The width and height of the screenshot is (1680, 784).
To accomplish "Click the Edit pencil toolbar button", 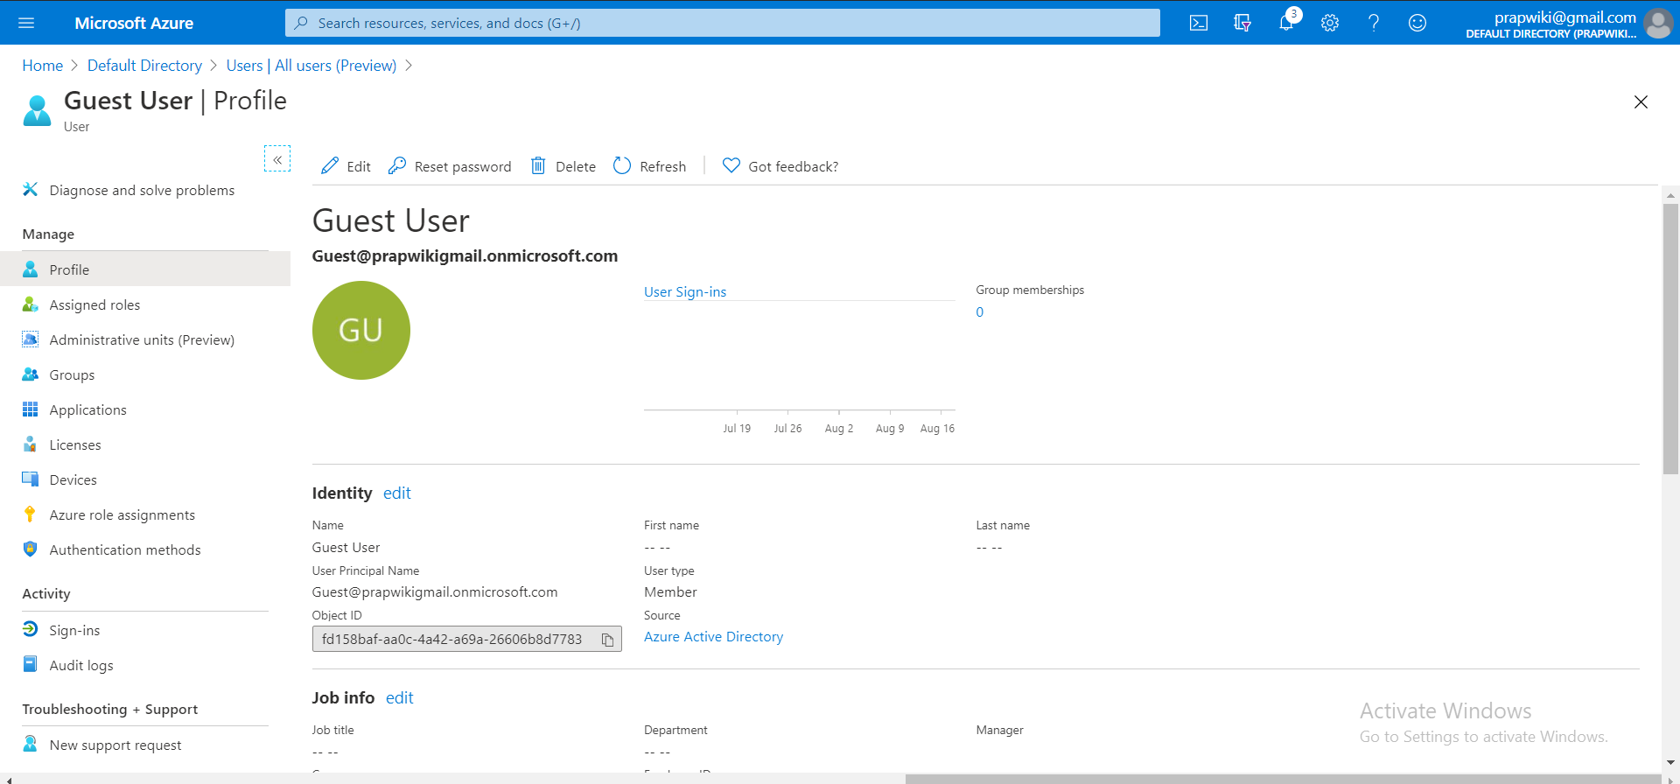I will click(x=346, y=166).
